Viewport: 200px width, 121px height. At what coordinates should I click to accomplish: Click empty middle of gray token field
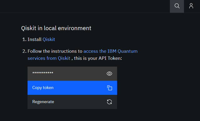[79, 73]
